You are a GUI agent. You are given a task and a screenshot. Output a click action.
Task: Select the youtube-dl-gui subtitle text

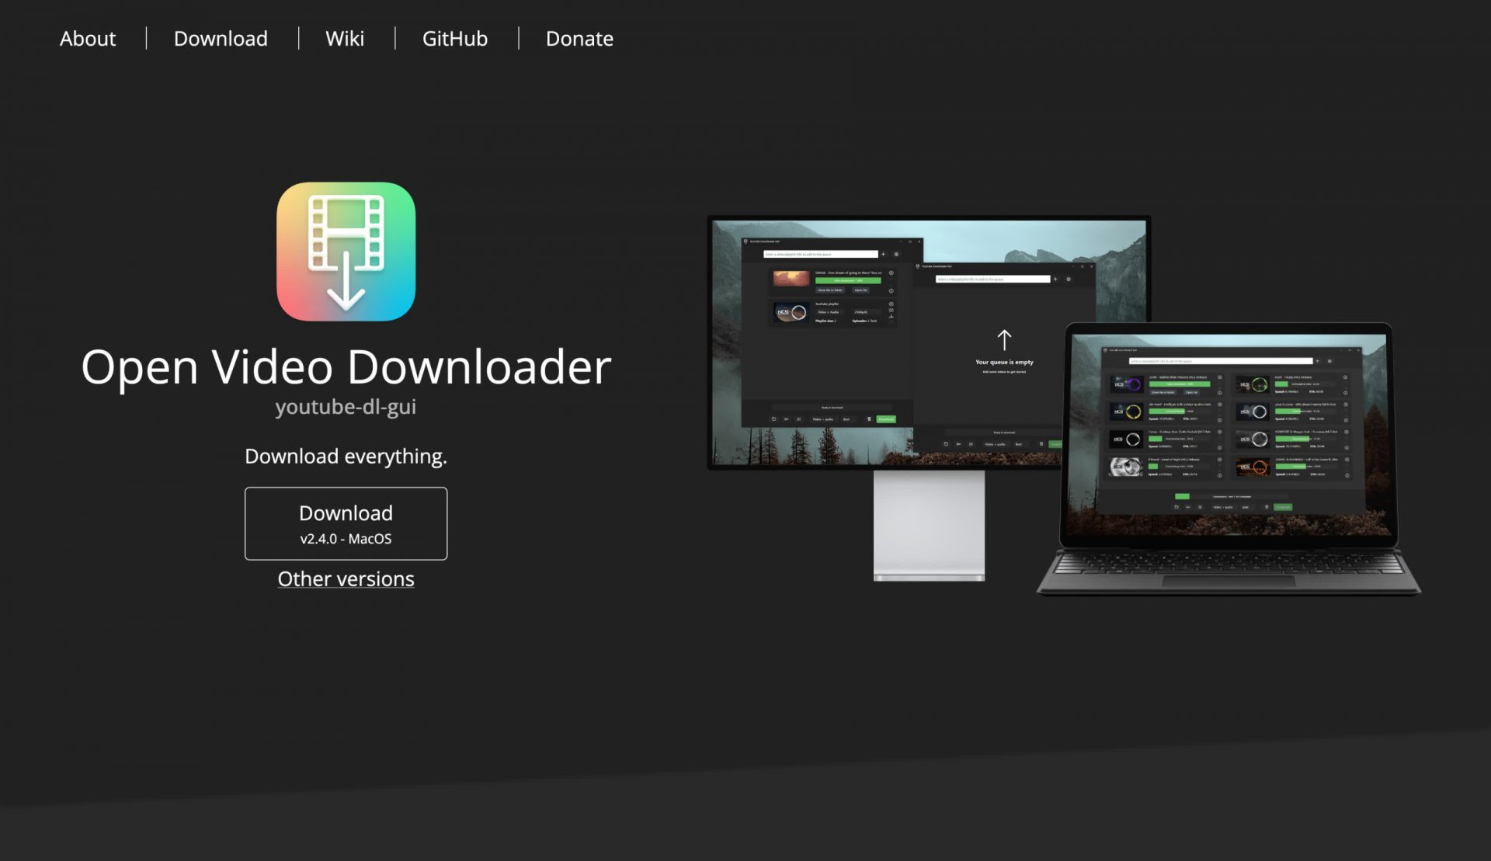(x=346, y=407)
